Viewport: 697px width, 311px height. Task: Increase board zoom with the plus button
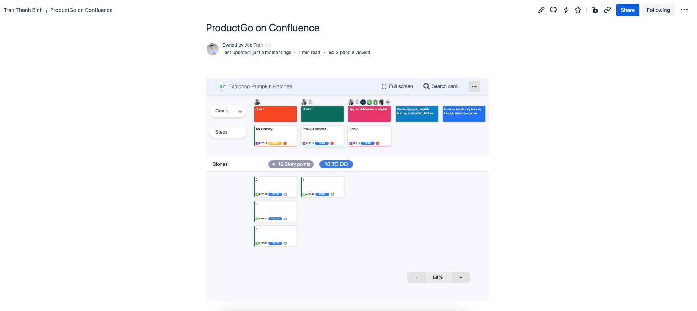click(x=461, y=277)
